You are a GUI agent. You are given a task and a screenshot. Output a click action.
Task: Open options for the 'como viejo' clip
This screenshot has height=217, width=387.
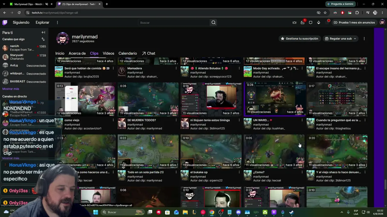[113, 120]
